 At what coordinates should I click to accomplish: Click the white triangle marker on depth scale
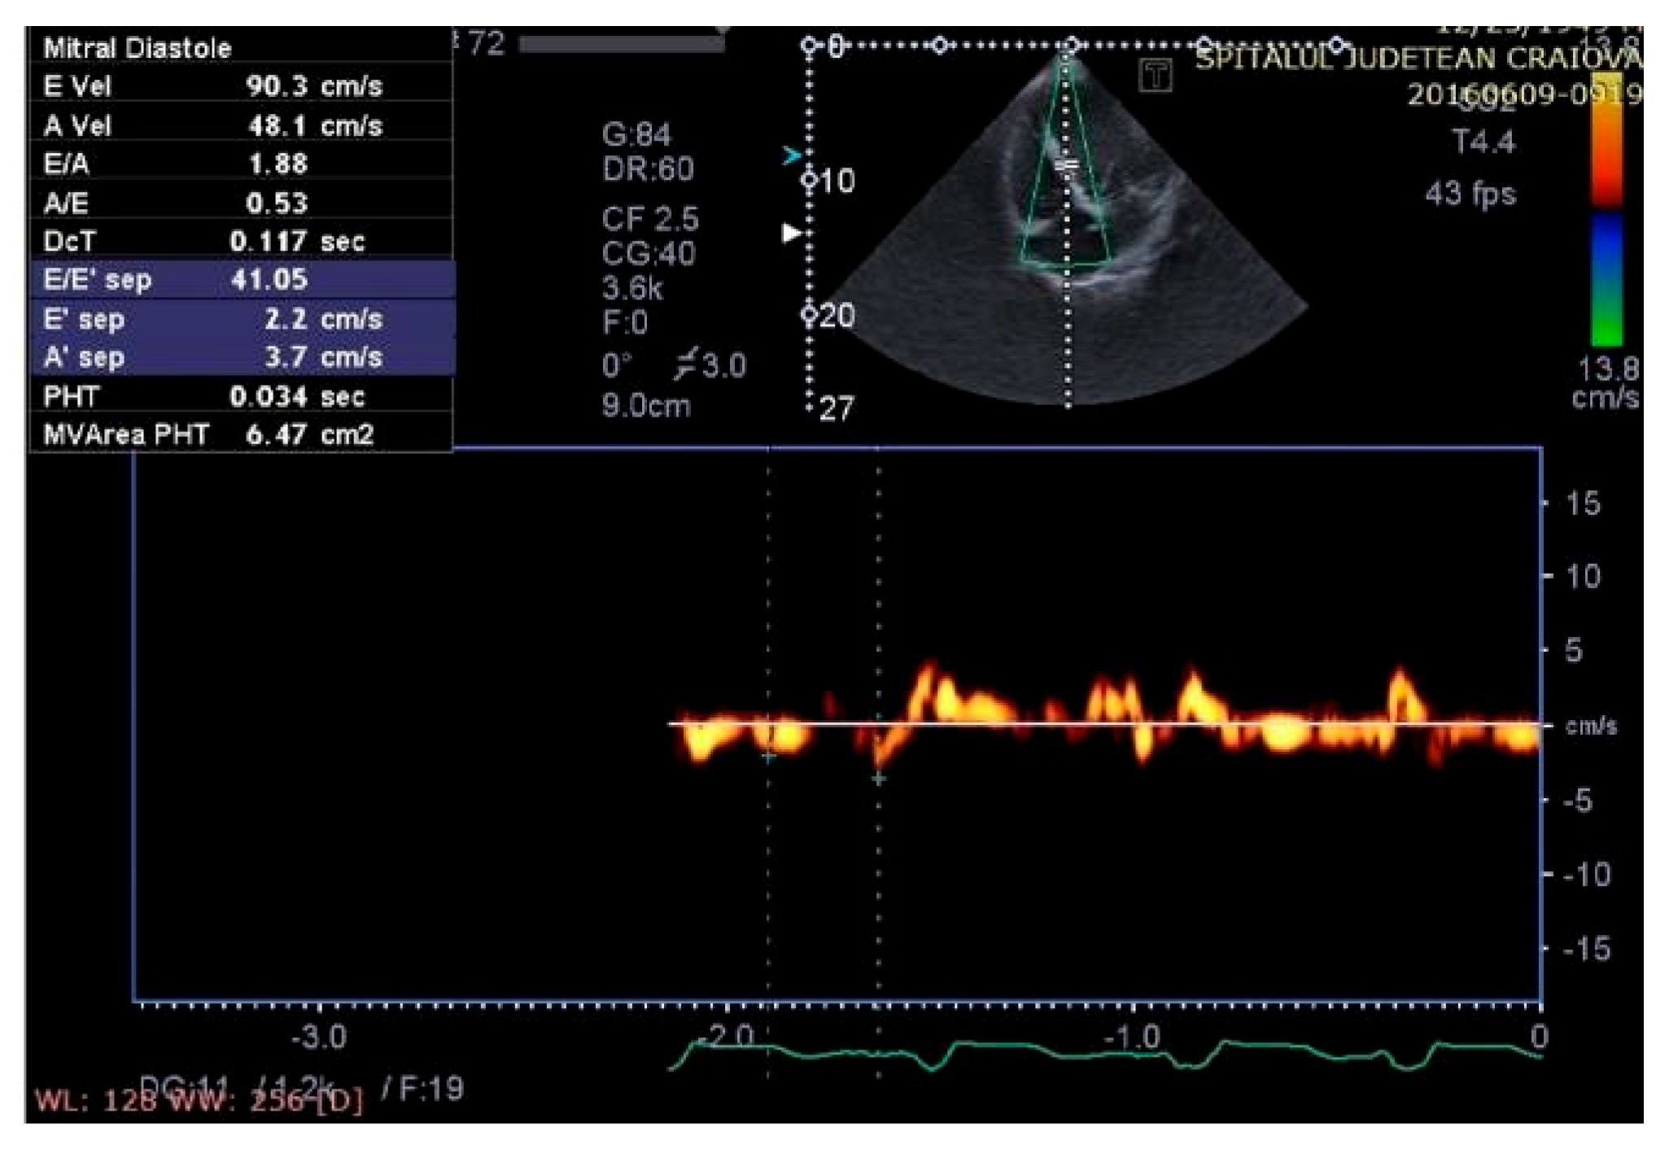point(790,233)
